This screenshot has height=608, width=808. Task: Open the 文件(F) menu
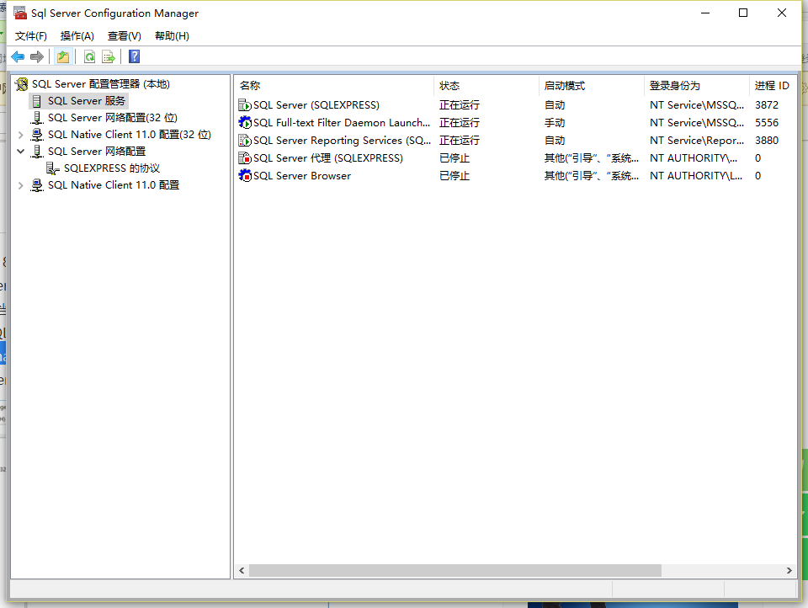coord(31,35)
